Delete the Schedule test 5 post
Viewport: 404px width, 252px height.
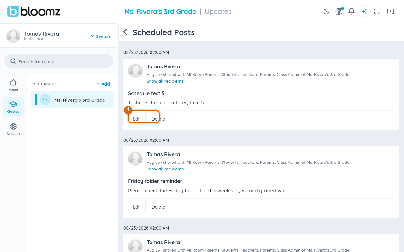click(158, 119)
